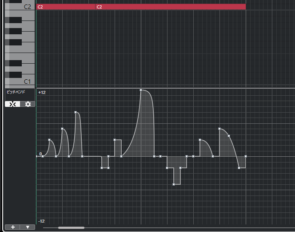295x232 pixels.
Task: Select the lowest pitch bend point in the step dip
Action: [x=174, y=184]
